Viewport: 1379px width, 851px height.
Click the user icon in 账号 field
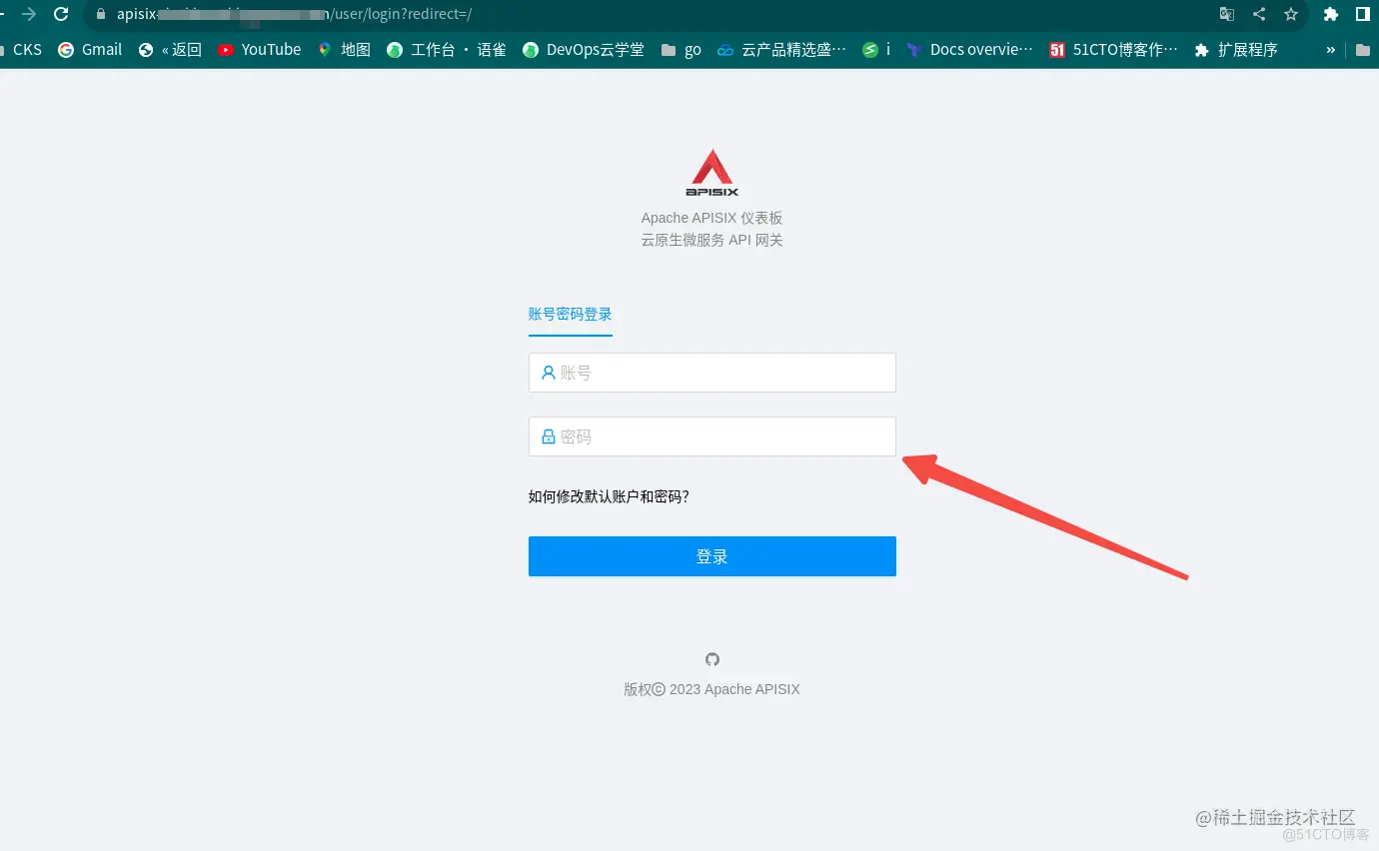[x=548, y=373]
